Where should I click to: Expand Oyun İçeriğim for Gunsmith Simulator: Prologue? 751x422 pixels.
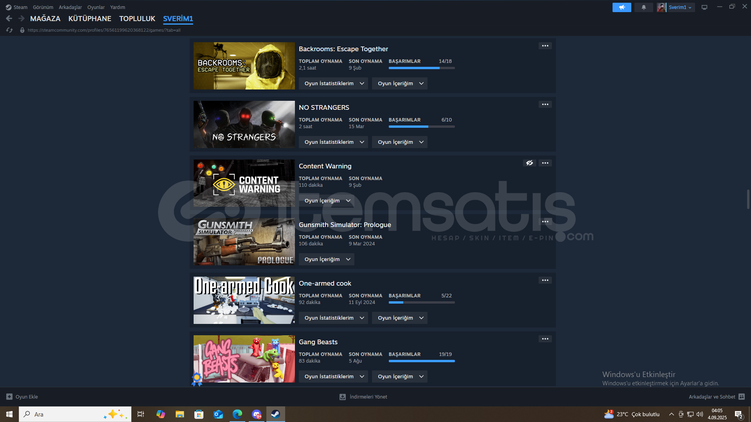326,259
